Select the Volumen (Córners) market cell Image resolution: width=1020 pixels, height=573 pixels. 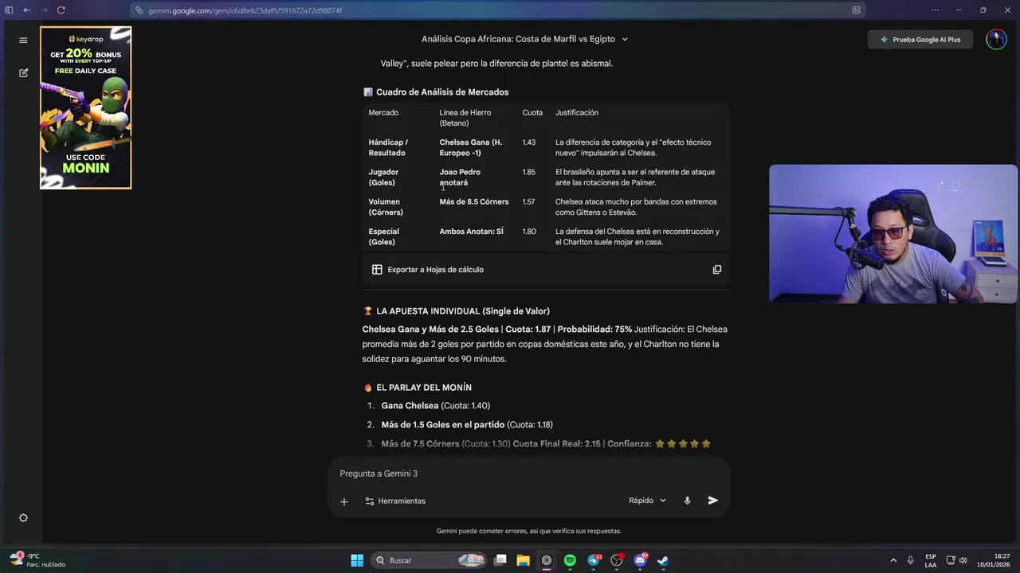pyautogui.click(x=386, y=207)
